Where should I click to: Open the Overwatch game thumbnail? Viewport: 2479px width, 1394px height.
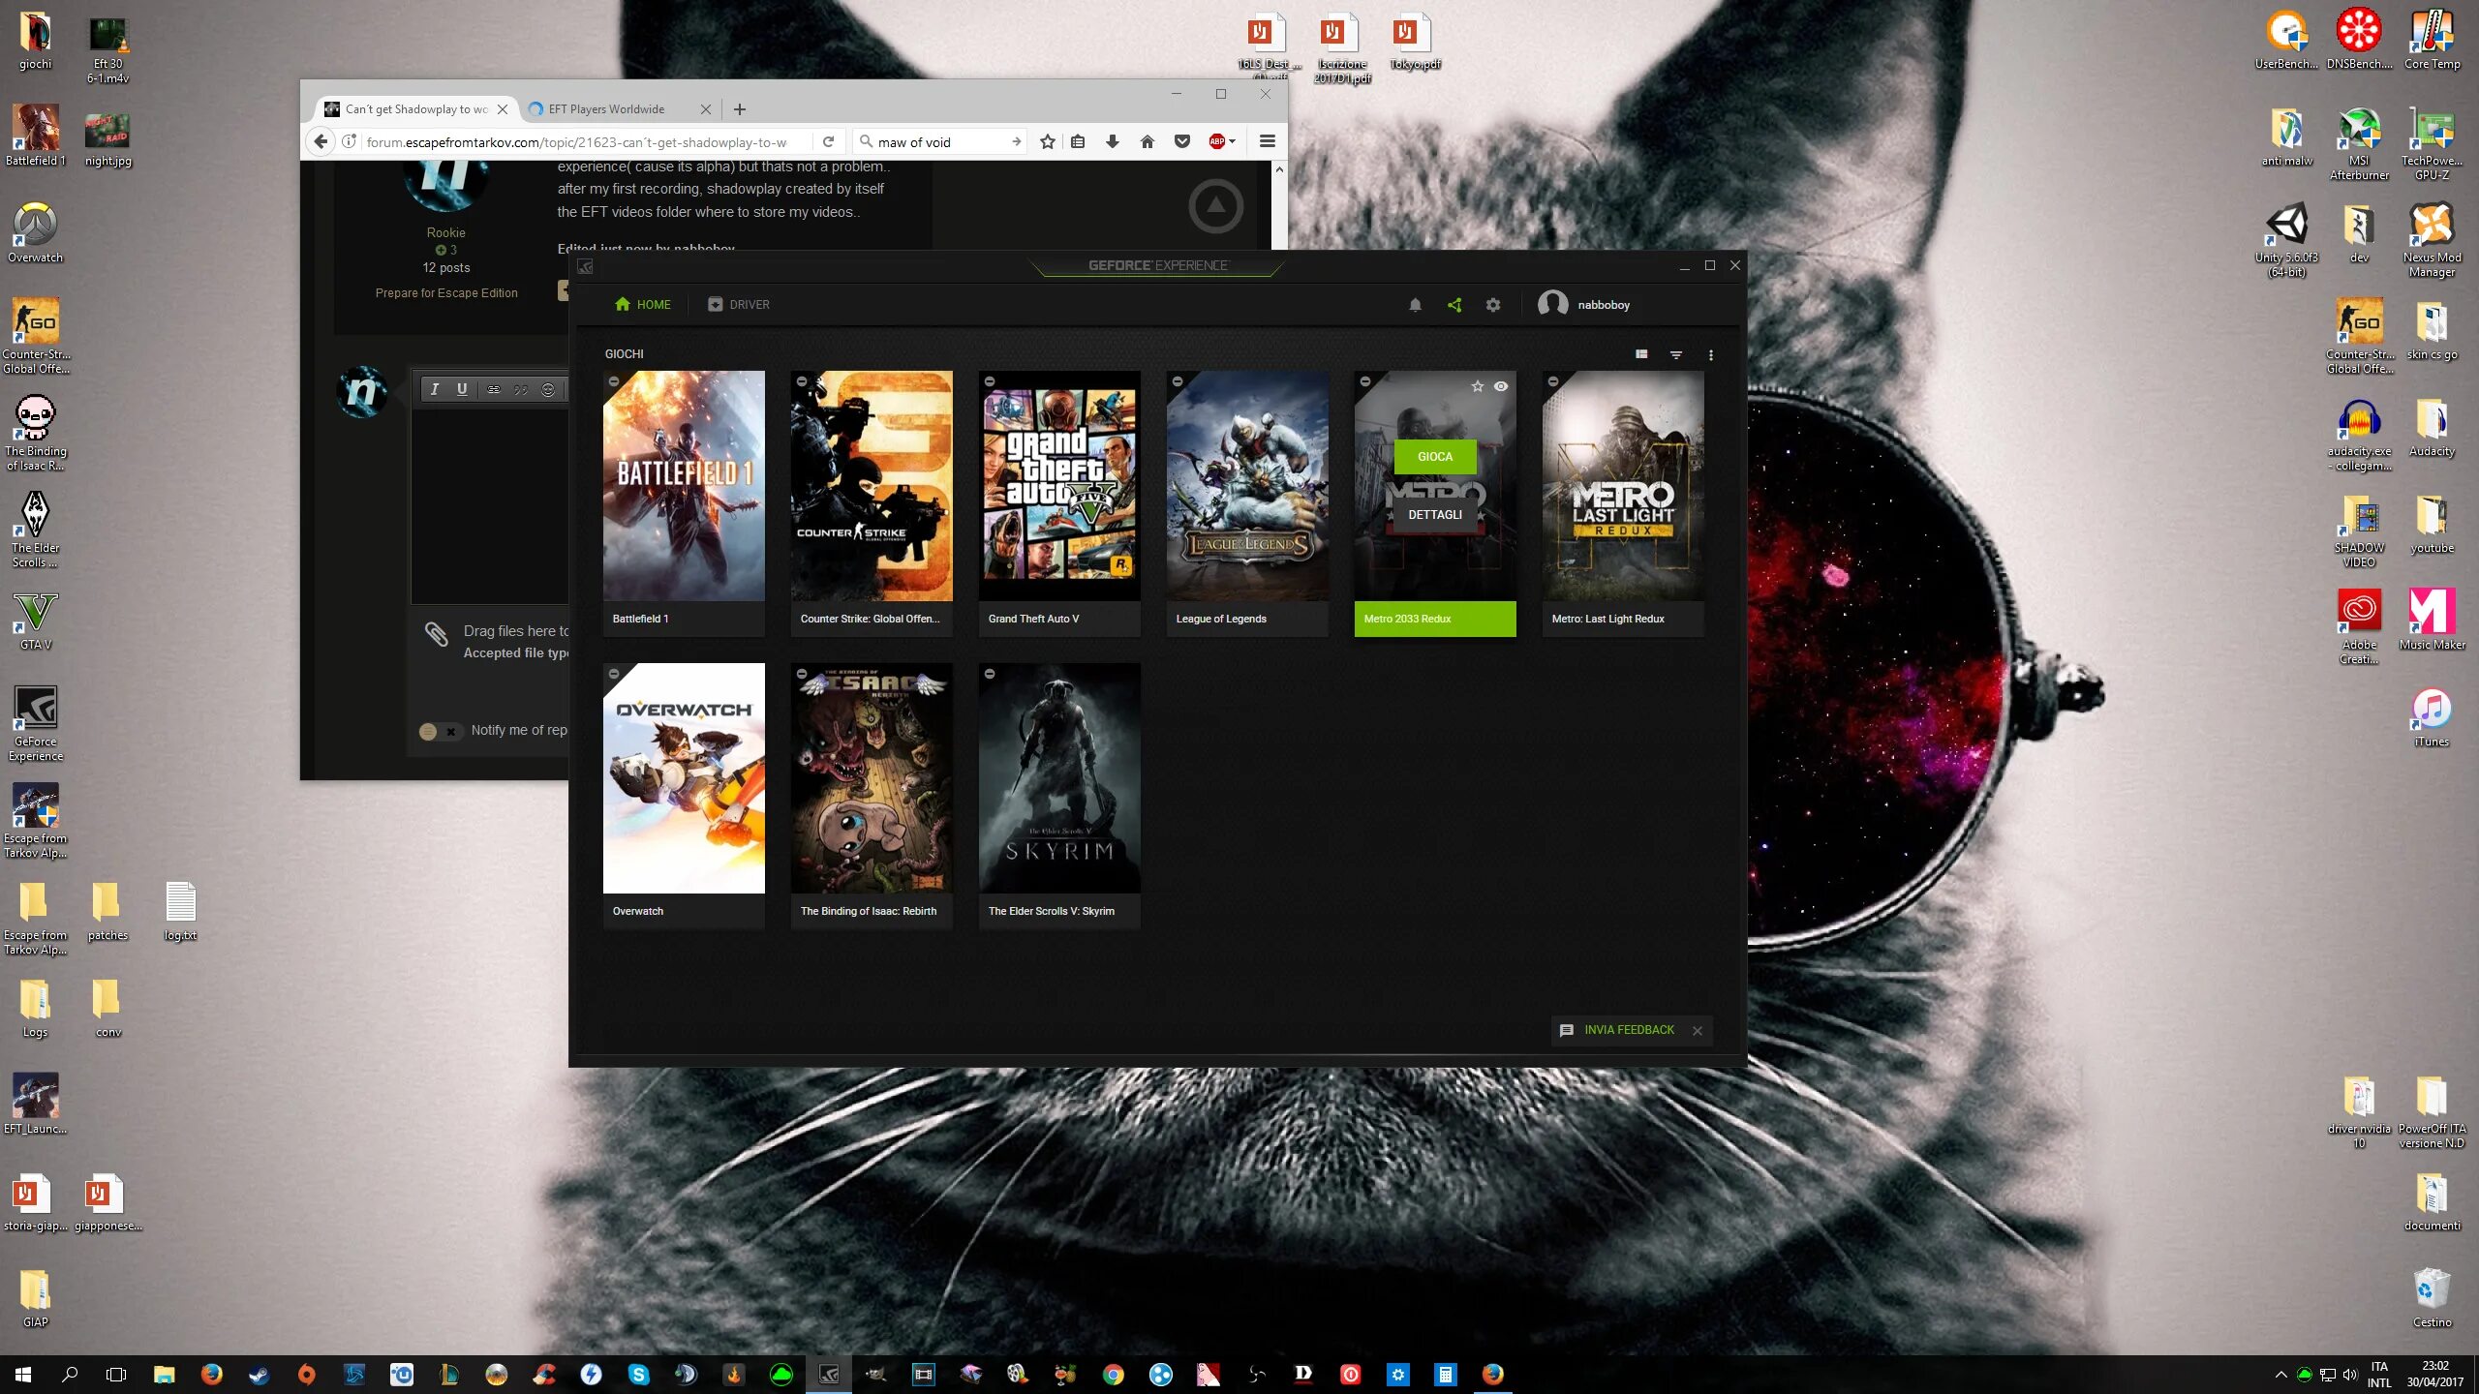coord(684,777)
